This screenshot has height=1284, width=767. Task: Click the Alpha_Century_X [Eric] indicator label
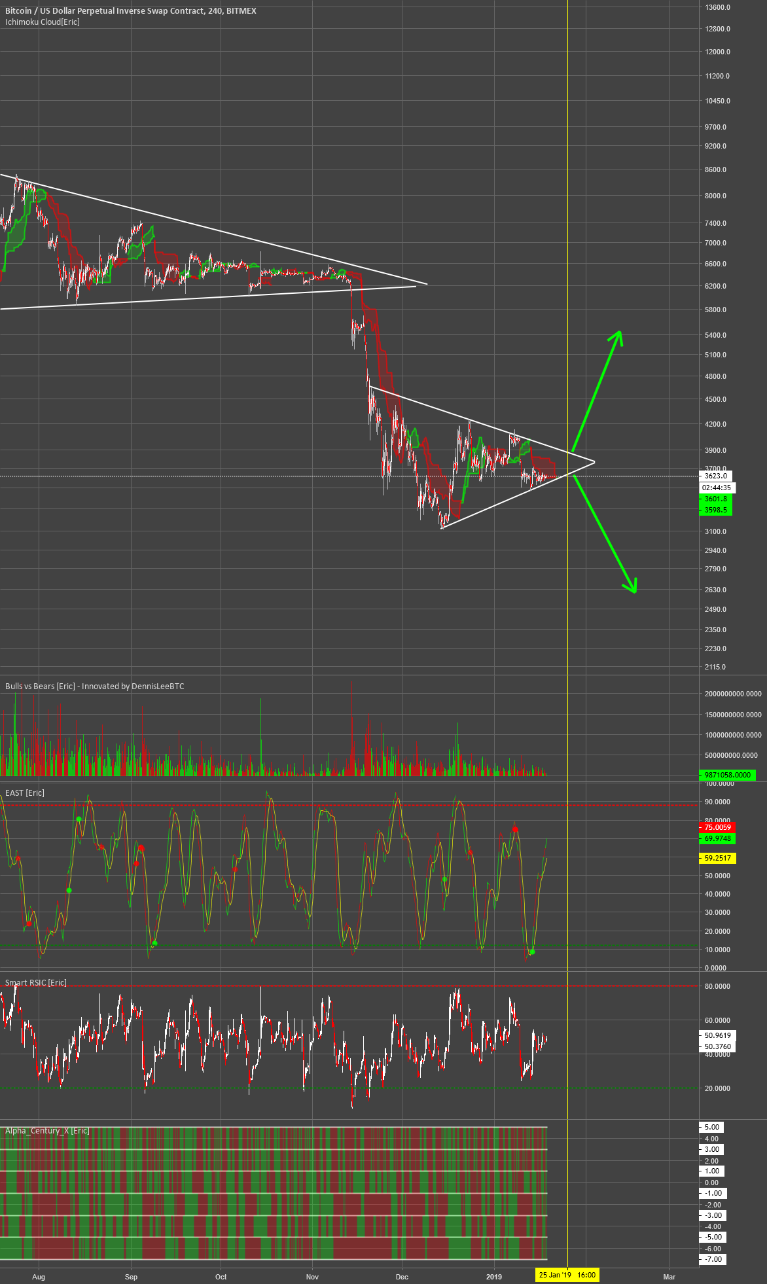pyautogui.click(x=47, y=1130)
